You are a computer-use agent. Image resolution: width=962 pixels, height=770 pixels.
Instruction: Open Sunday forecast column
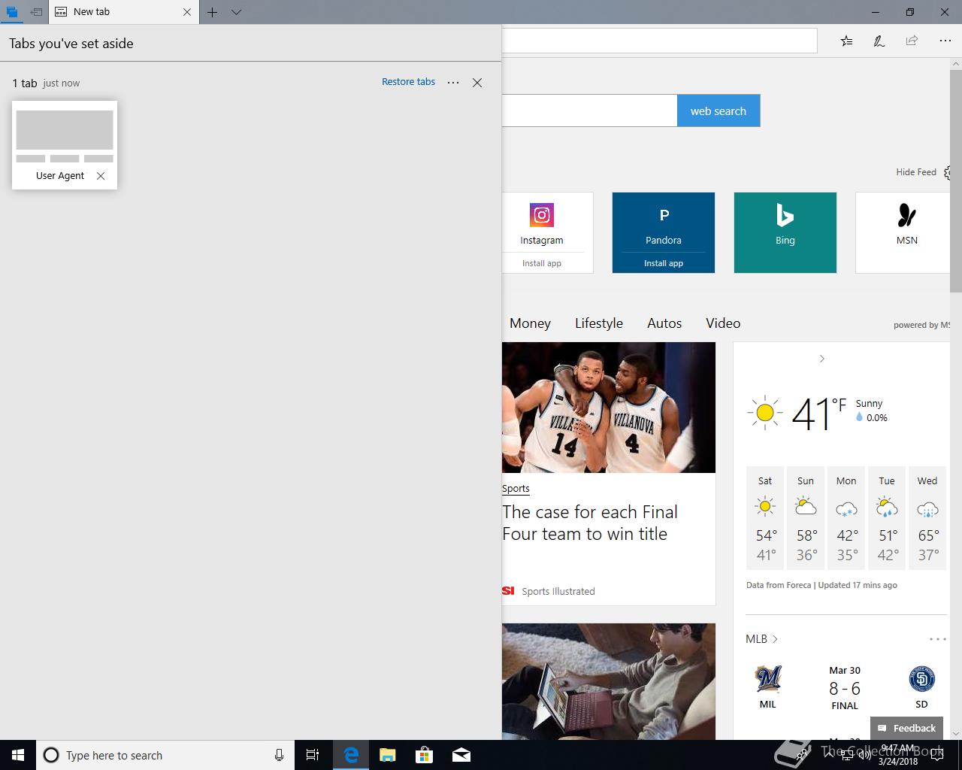(x=806, y=518)
